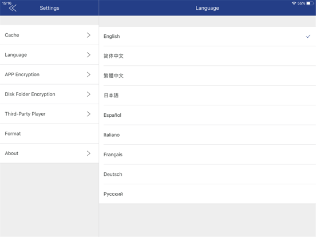Open Disk Folder Encryption settings
The image size is (316, 237).
click(49, 94)
